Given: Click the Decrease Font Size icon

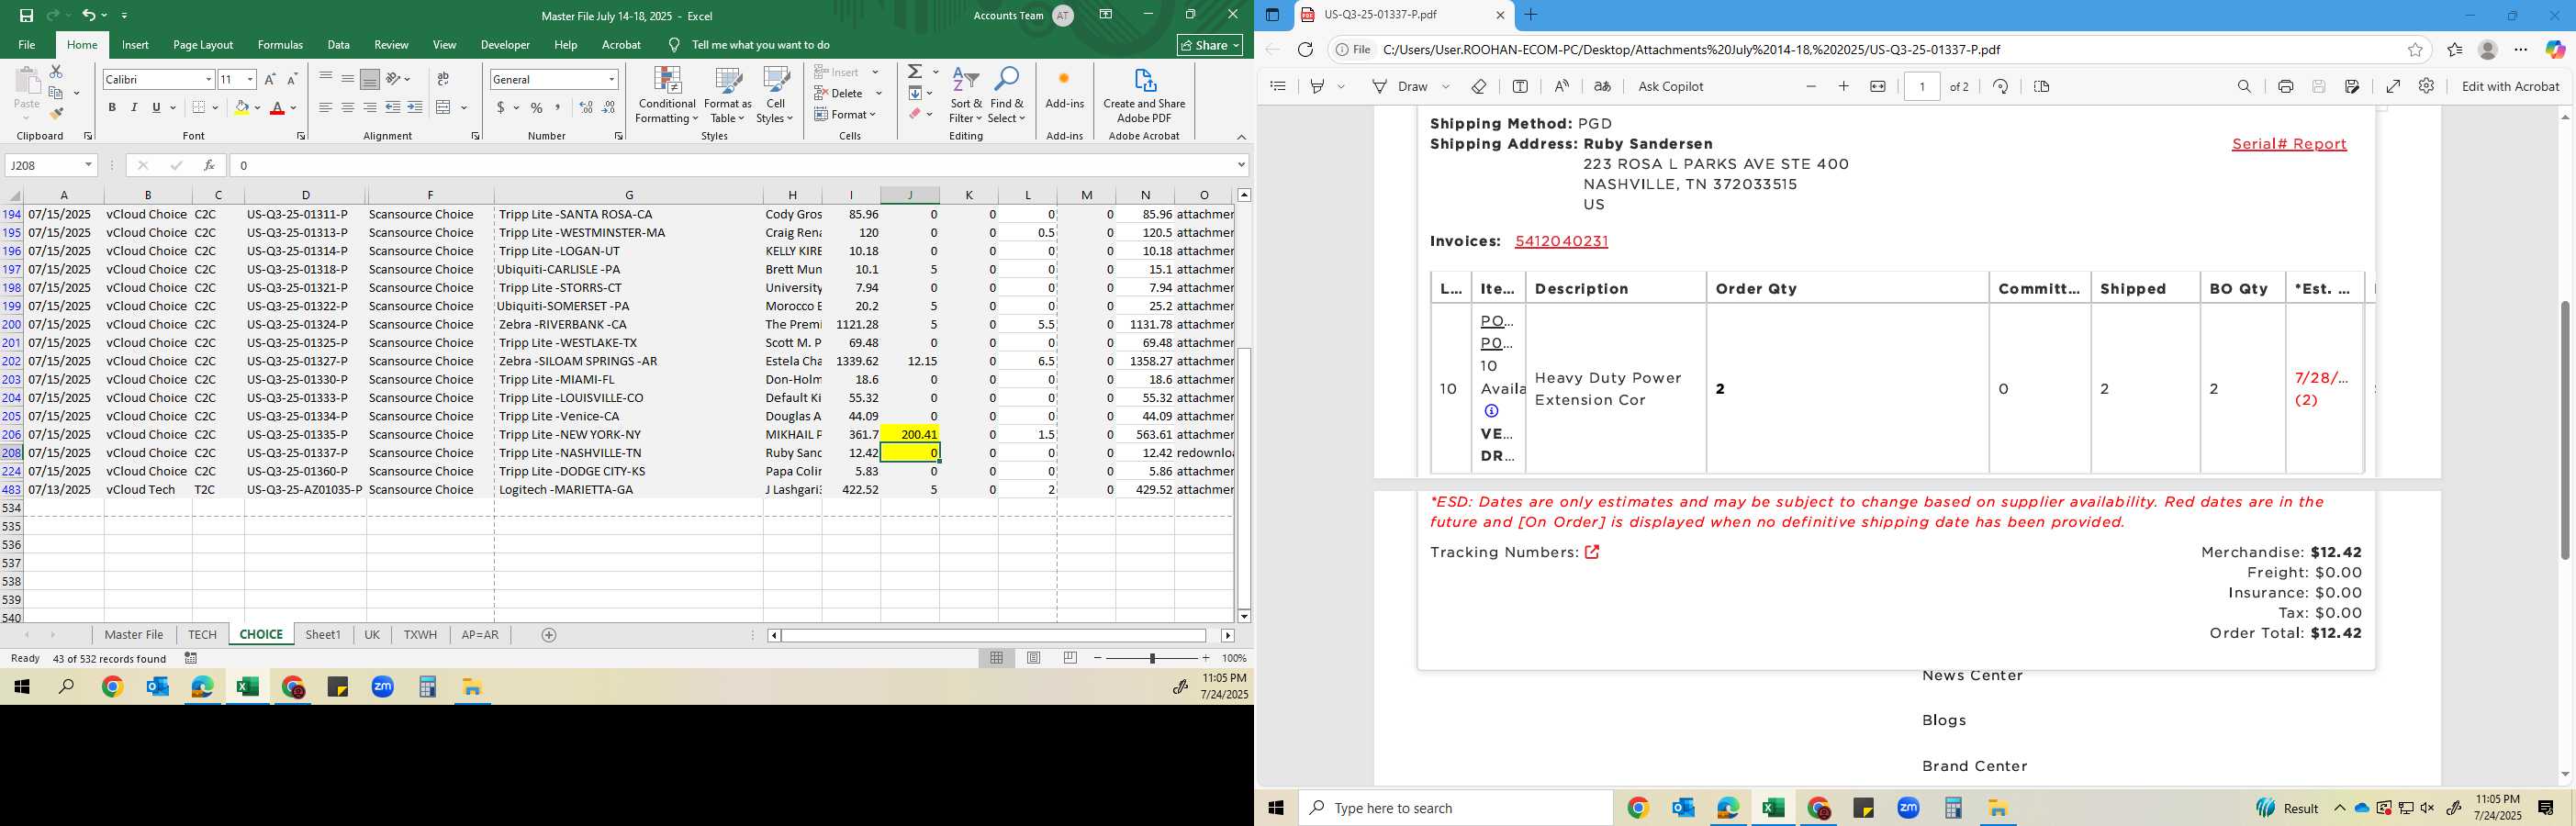Looking at the screenshot, I should [292, 79].
